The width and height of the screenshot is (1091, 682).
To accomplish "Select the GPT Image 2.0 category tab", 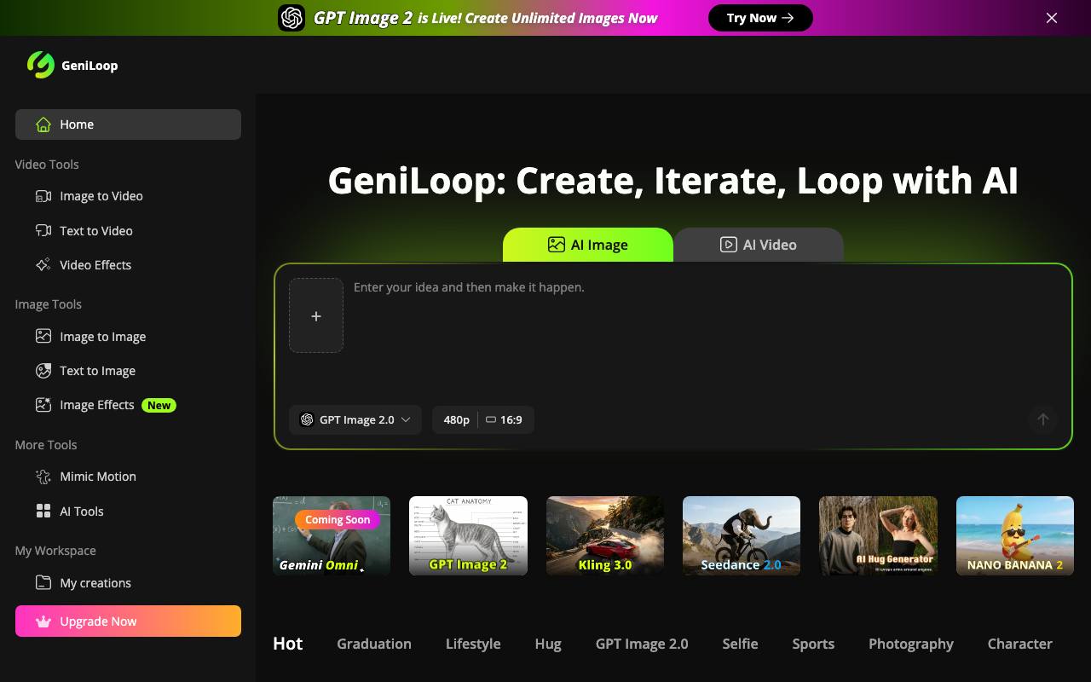I will pos(642,644).
